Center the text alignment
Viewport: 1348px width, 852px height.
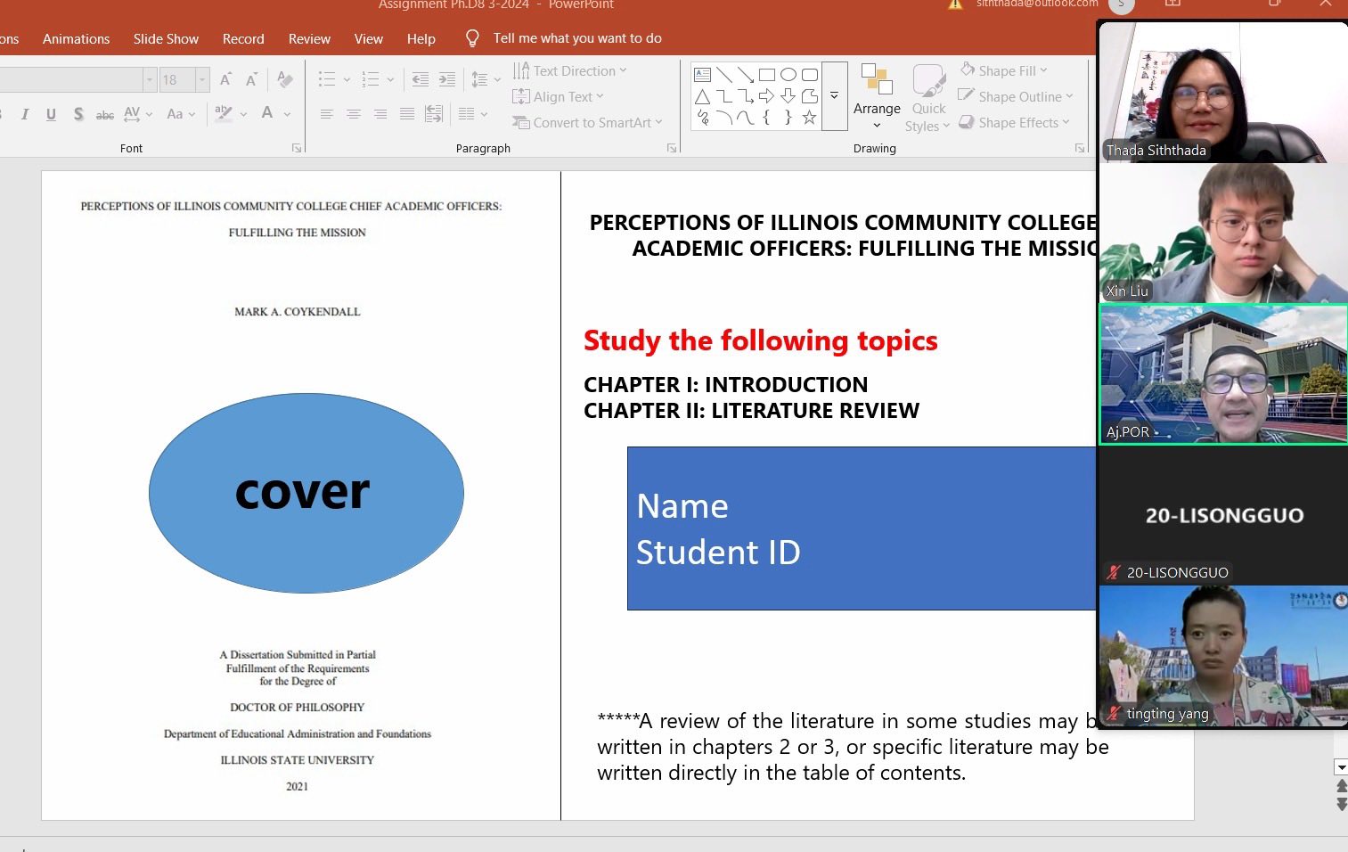pos(354,114)
